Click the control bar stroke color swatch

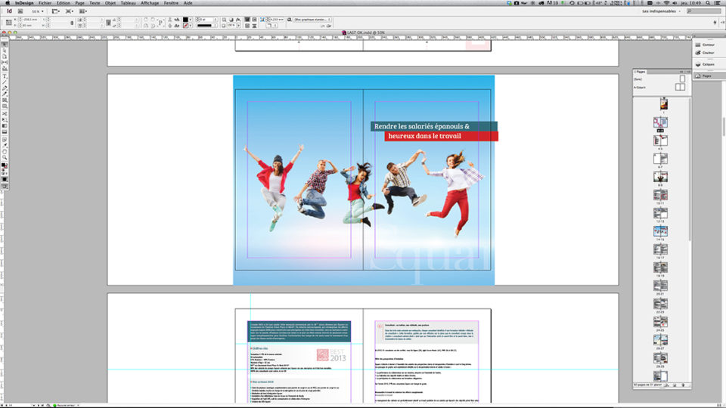[x=185, y=26]
